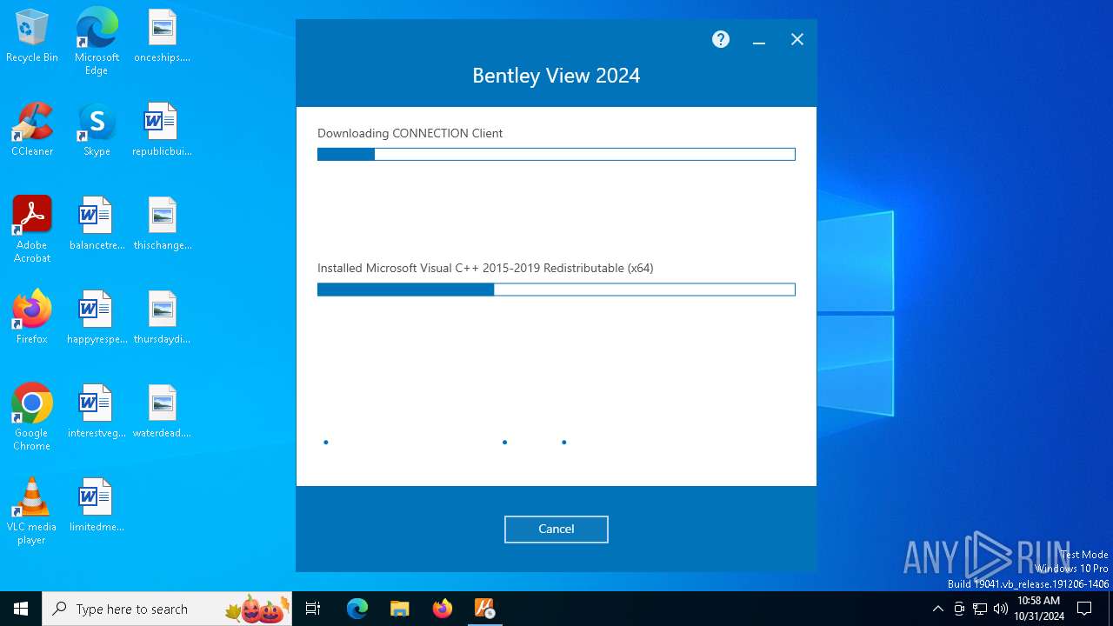Open the Recycle Bin desktop icon

click(x=32, y=37)
